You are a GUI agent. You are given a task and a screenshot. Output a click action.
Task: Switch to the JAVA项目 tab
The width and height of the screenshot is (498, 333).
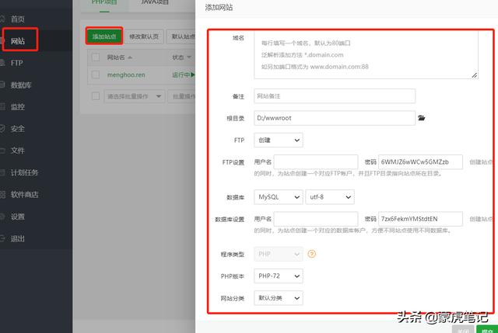[x=157, y=2]
